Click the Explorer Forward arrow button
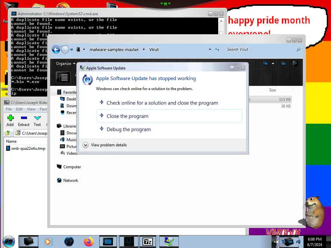331x248 pixels. (65, 50)
